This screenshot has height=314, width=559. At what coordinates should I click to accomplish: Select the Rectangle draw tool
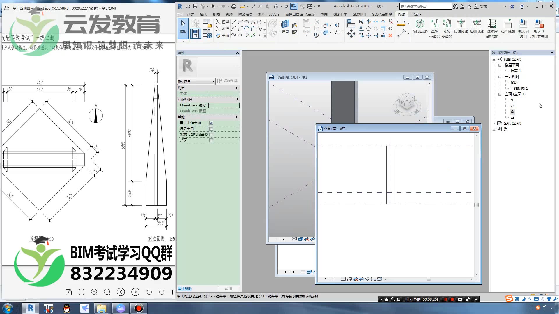coord(240,22)
